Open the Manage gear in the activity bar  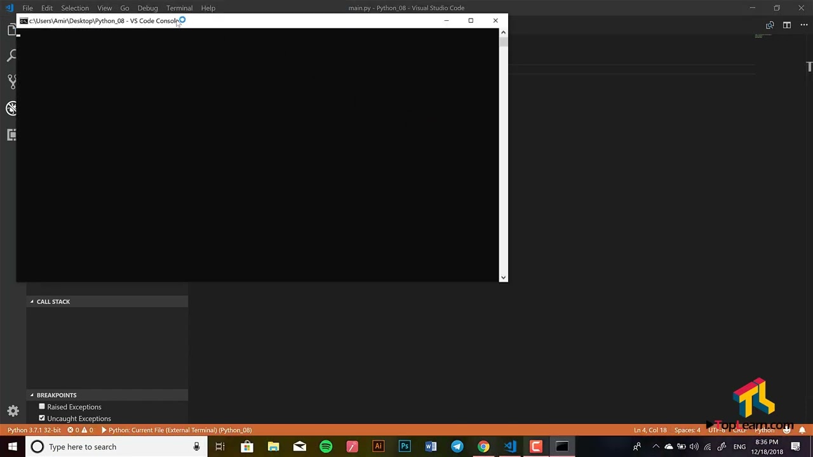[x=13, y=411]
